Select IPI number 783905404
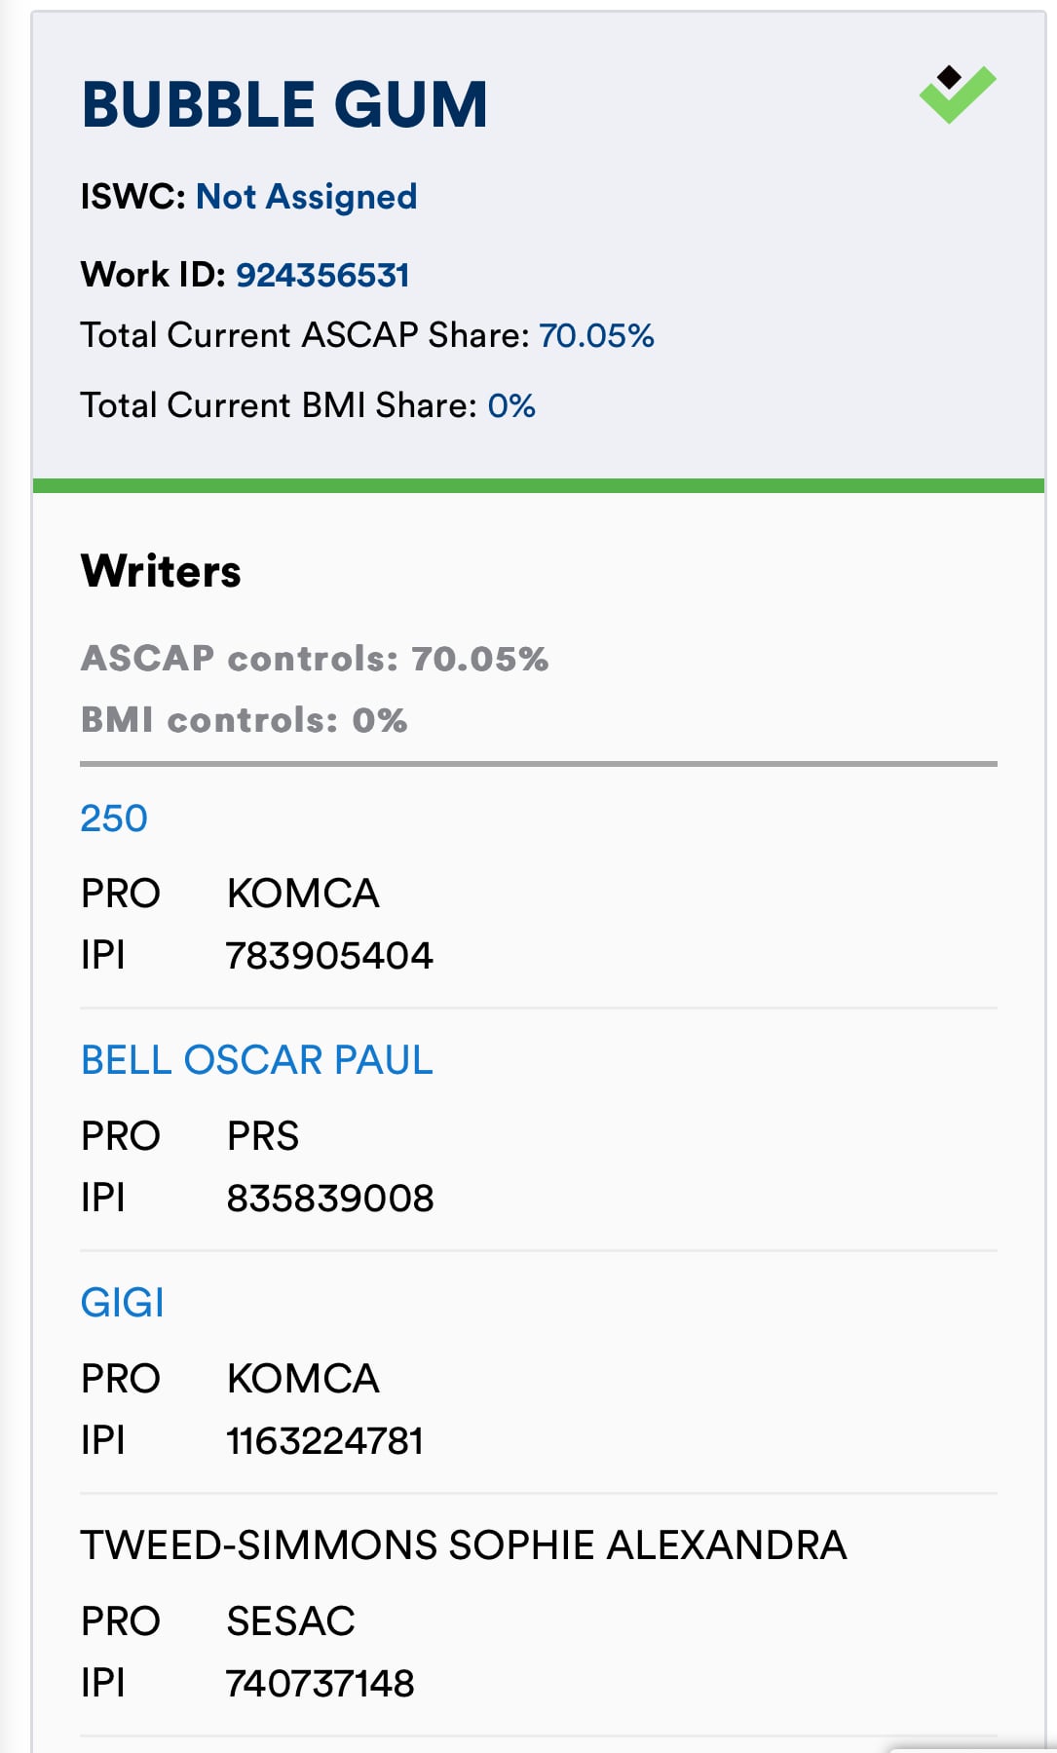 [329, 956]
